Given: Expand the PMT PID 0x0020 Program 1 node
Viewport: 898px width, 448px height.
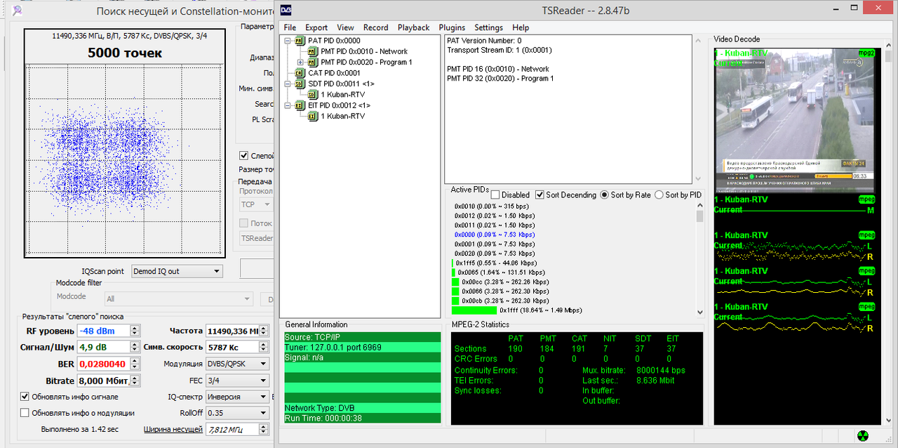Looking at the screenshot, I should [301, 62].
